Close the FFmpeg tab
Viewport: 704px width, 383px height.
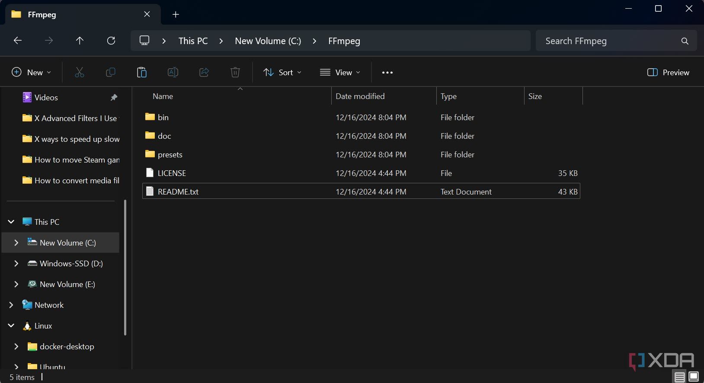(x=147, y=14)
